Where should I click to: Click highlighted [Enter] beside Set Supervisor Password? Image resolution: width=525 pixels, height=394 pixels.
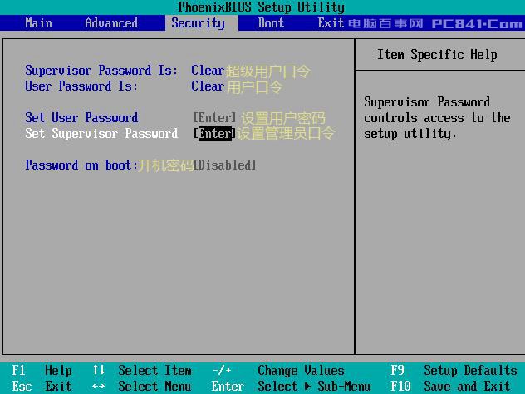coord(214,134)
